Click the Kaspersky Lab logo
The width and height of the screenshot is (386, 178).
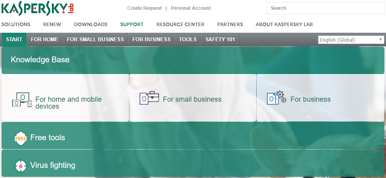pyautogui.click(x=38, y=9)
